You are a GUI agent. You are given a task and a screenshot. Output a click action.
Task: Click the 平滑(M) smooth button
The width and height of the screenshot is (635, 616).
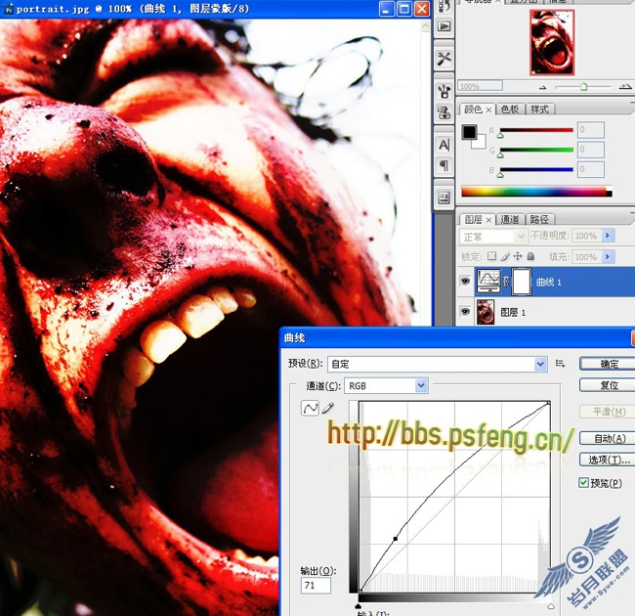coord(607,412)
